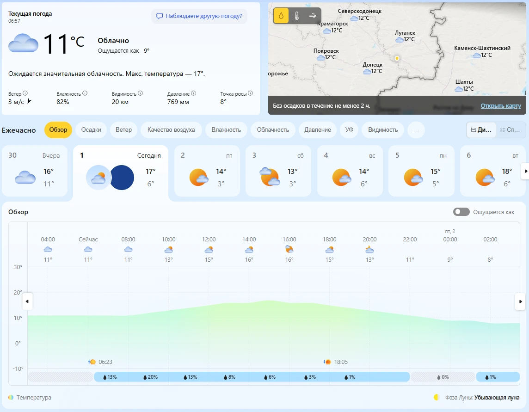Click the wind direction arrow icon
Screen dimensions: 529x412
click(29, 101)
